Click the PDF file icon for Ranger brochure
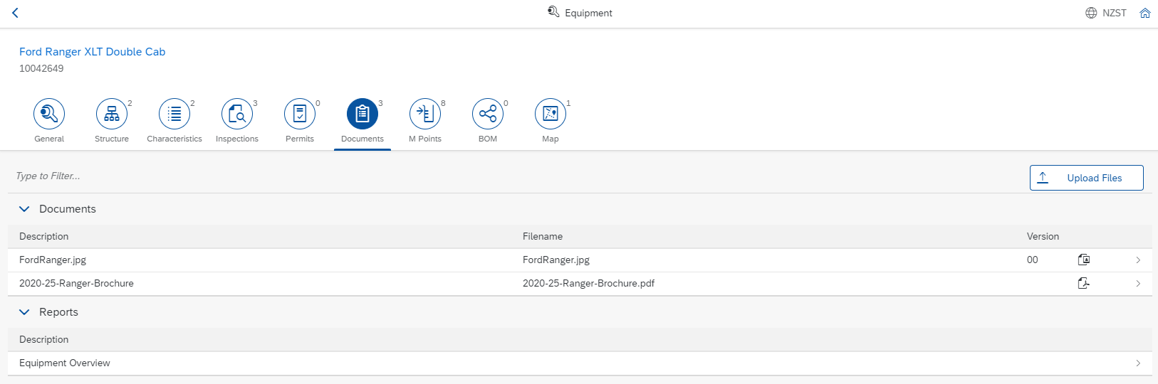Screen dimensions: 1158x384 click(1084, 283)
